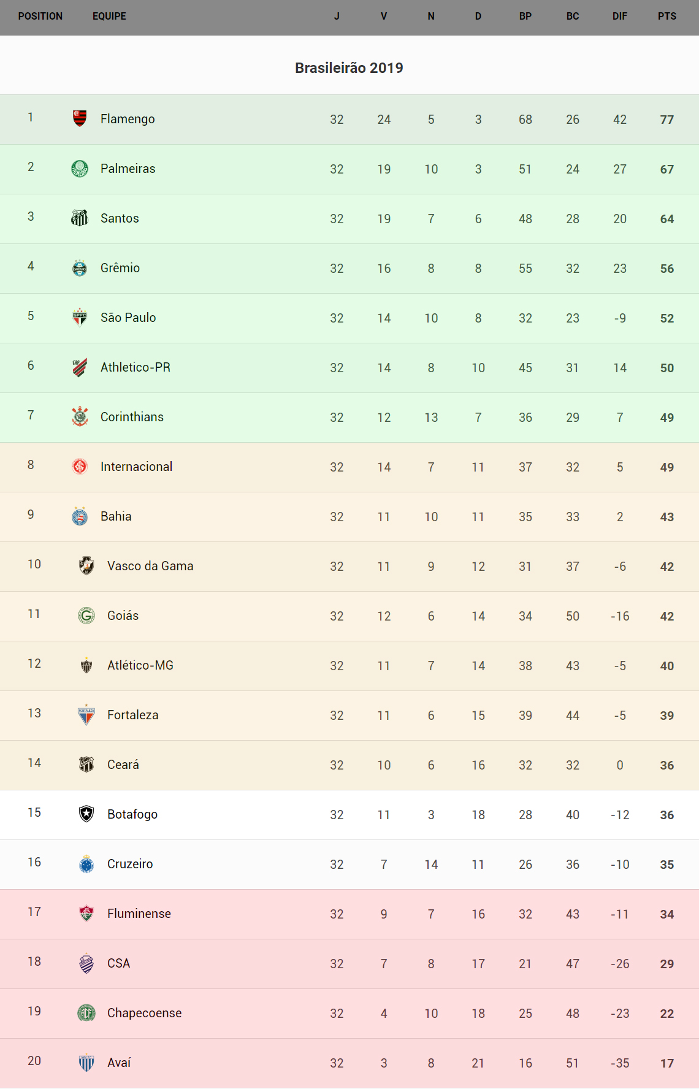Click the Fluminense club crest
The height and width of the screenshot is (1089, 699).
coord(86,913)
